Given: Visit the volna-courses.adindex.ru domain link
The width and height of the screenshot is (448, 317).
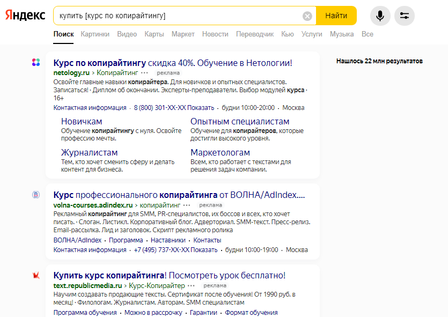Looking at the screenshot, I should click(x=93, y=205).
